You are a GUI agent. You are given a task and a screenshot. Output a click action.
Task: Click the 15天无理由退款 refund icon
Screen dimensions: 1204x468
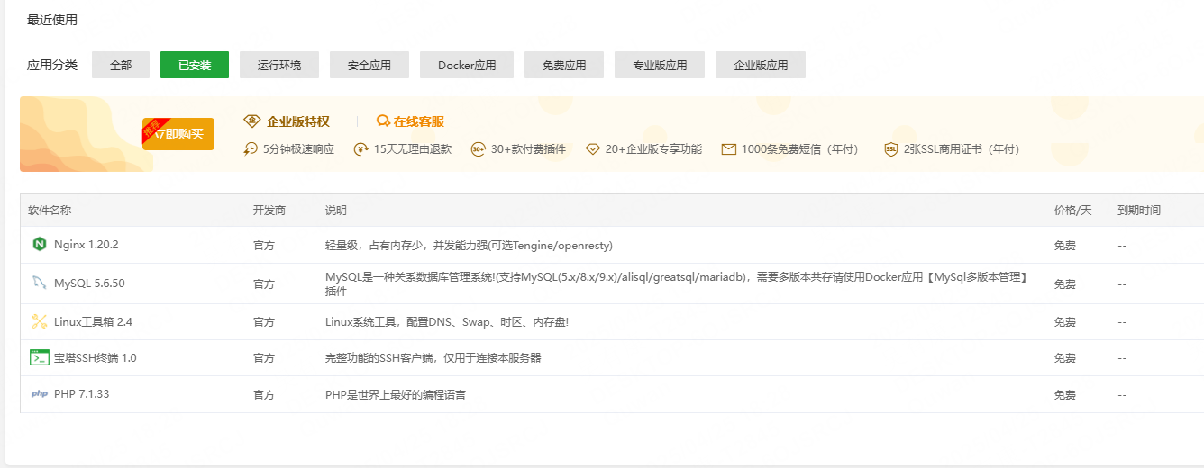(x=360, y=149)
